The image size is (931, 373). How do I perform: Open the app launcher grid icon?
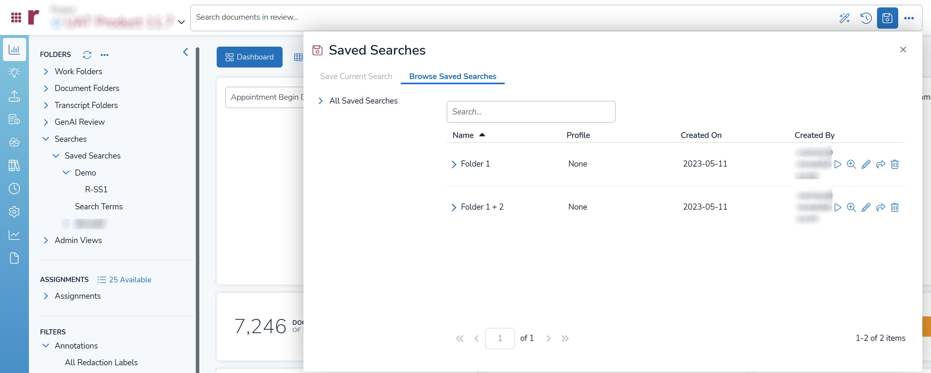pyautogui.click(x=16, y=17)
